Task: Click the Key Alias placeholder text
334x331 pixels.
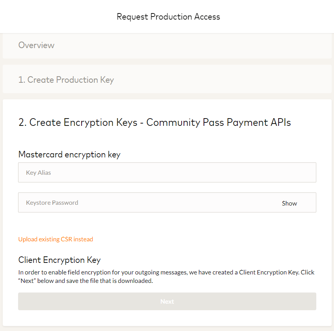Action: 38,173
